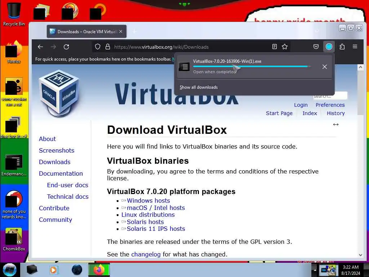369x277 pixels.
Task: Open the Pocket save icon
Action: pyautogui.click(x=316, y=47)
